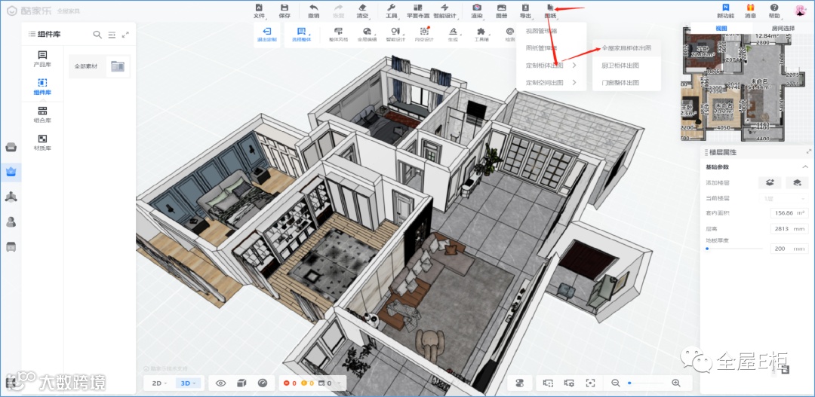
Task: Click the 全部素材 all materials card
Action: 100,66
